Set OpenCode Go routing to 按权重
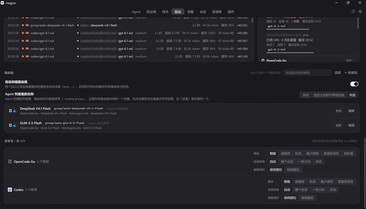 (348, 153)
